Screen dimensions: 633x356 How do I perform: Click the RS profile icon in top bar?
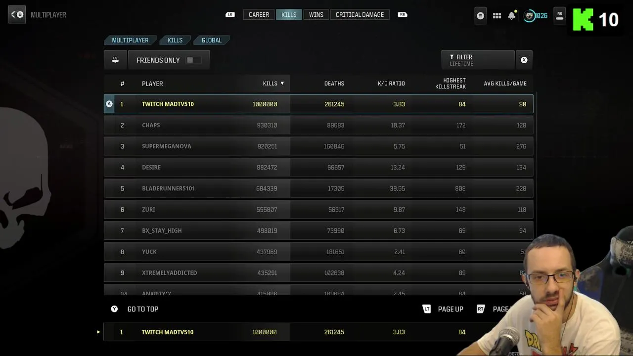point(559,16)
